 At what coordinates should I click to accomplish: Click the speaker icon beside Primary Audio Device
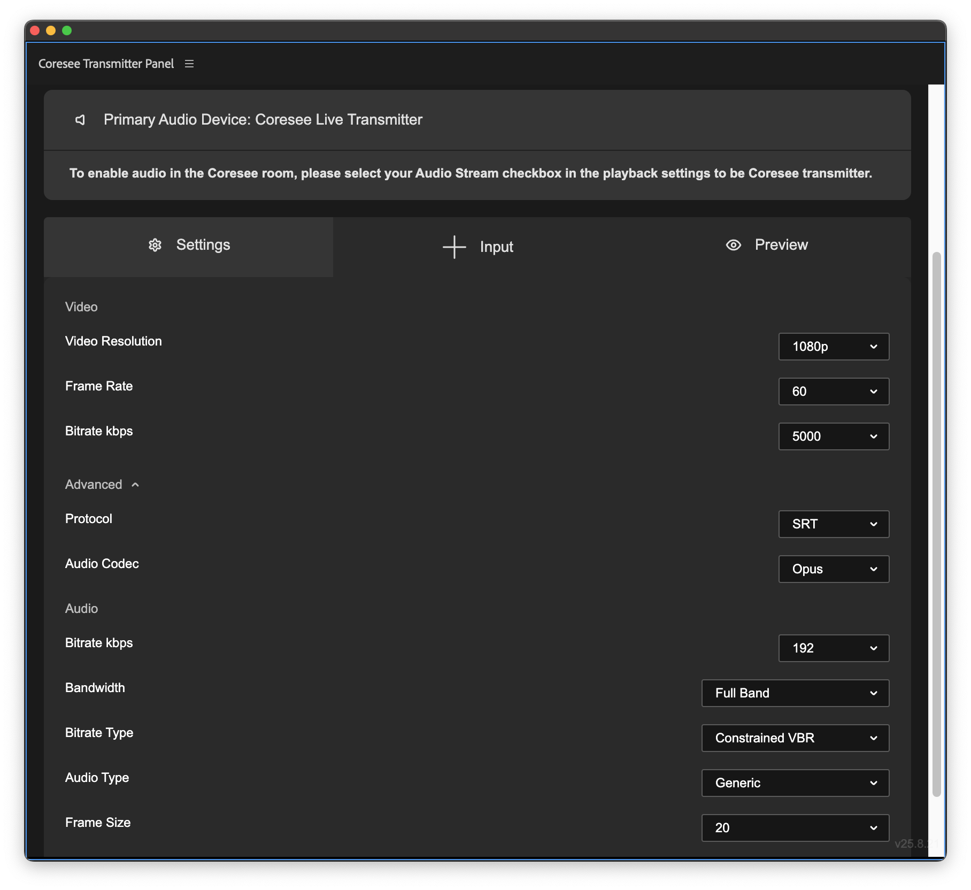80,120
